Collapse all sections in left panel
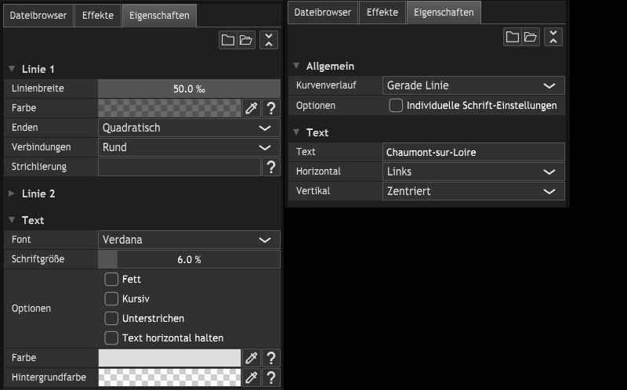This screenshot has height=390, width=627. pyautogui.click(x=269, y=40)
